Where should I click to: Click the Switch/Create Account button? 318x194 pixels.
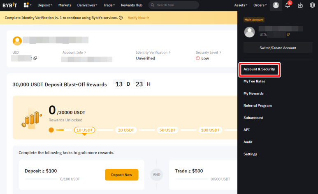(x=278, y=48)
